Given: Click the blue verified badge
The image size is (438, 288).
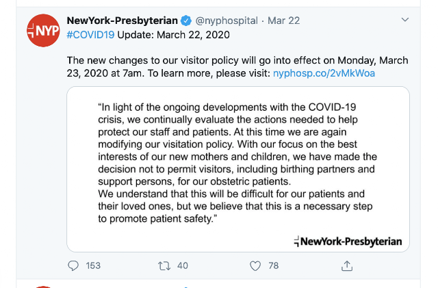Looking at the screenshot, I should tap(186, 21).
